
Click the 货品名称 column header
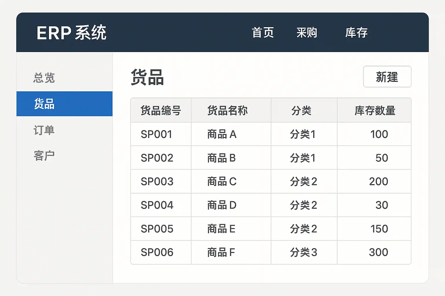[x=227, y=111]
